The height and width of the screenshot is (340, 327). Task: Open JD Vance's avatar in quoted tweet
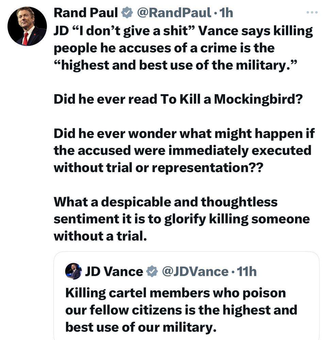click(x=73, y=271)
